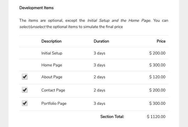188x127 pixels.
Task: Click the 2 days duration for About Page
Action: tap(99, 77)
